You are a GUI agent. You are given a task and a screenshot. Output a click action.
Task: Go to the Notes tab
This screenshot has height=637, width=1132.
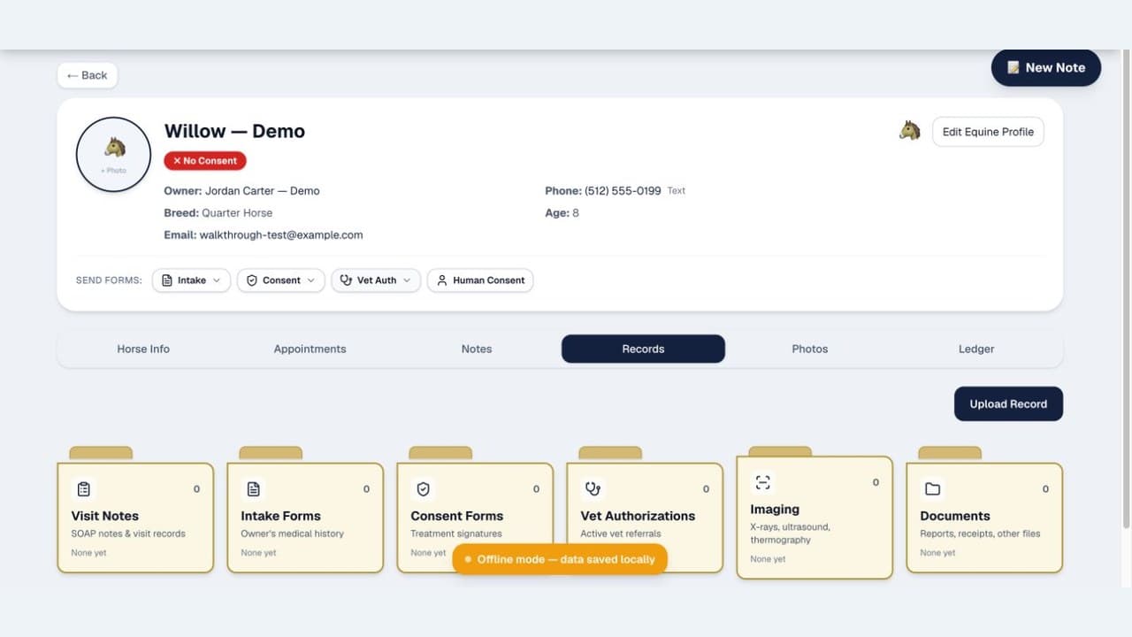point(477,349)
